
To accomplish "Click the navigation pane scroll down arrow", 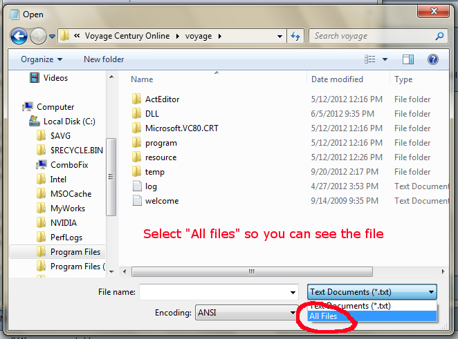I will click(x=111, y=271).
